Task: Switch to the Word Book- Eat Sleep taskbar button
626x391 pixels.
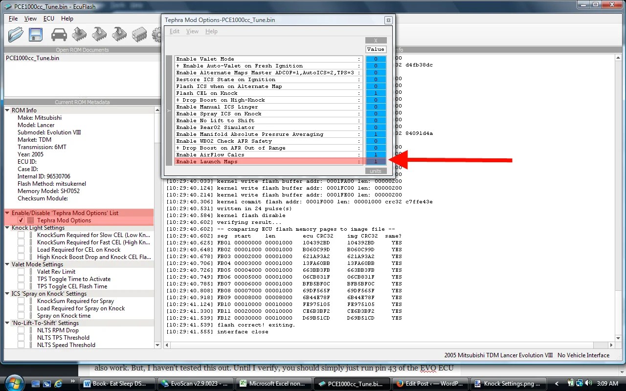Action: [118, 384]
